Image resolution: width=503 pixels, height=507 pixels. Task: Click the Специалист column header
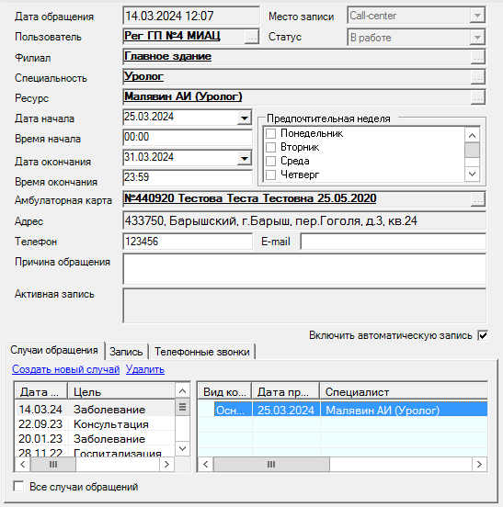pos(404,392)
